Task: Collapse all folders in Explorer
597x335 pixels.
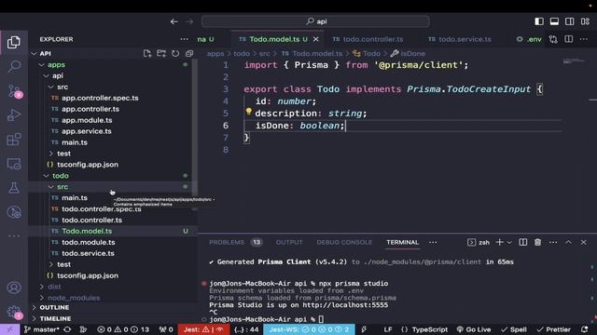Action: tap(189, 54)
